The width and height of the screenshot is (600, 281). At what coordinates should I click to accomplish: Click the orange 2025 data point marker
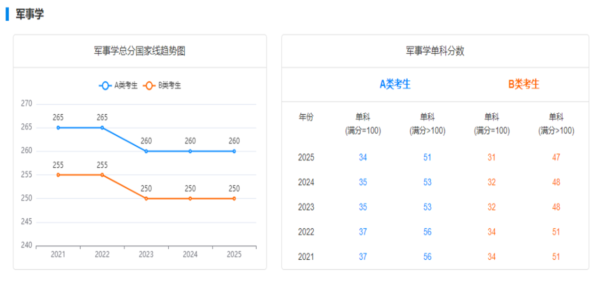(234, 199)
